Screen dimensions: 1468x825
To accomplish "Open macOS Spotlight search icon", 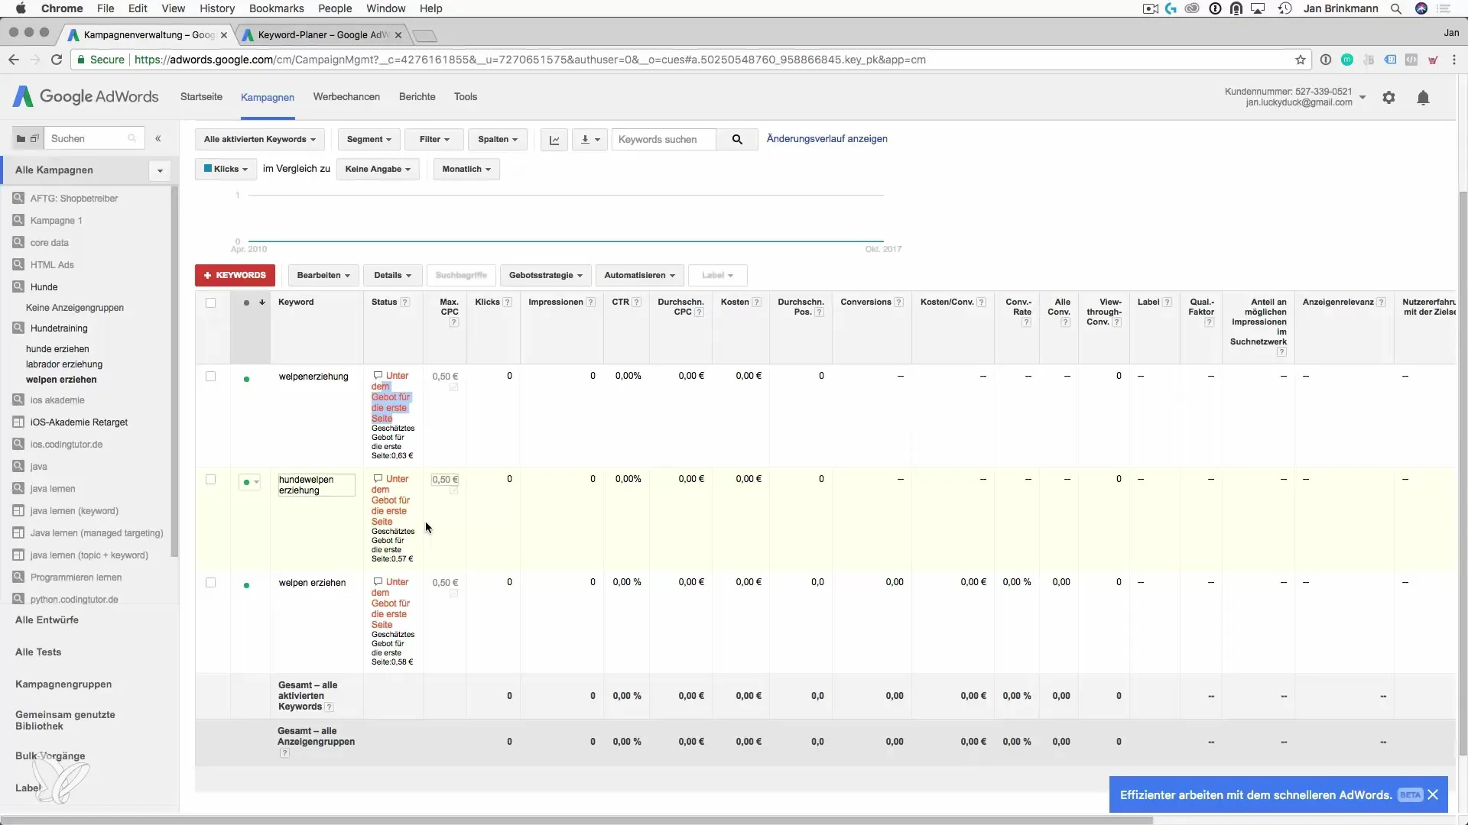I will [1396, 8].
